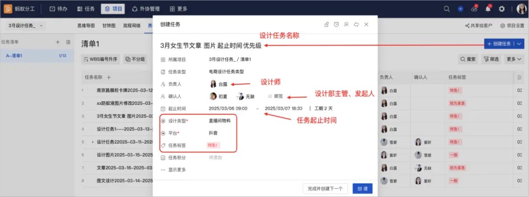
Task: Open the alarm clock reminder icon
Action: [x=336, y=25]
